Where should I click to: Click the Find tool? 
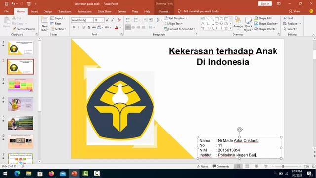[x=288, y=18]
